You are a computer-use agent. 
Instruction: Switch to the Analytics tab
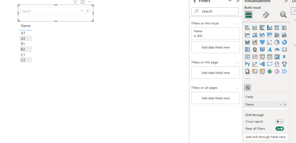pos(283,15)
